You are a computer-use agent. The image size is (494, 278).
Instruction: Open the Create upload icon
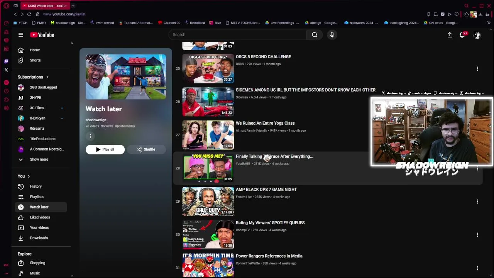[x=450, y=35]
